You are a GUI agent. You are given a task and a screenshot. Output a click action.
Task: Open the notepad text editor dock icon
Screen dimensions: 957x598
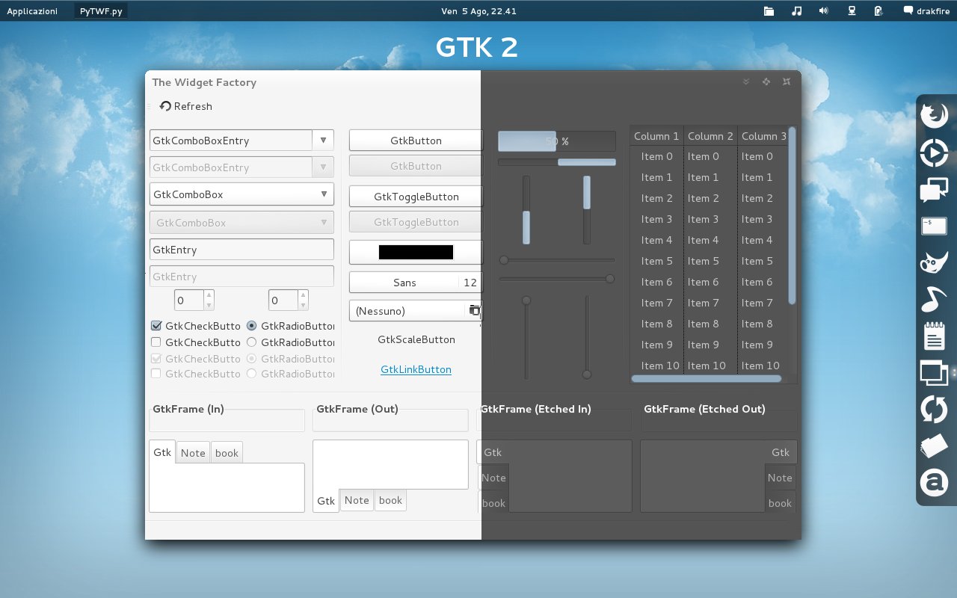coord(934,336)
